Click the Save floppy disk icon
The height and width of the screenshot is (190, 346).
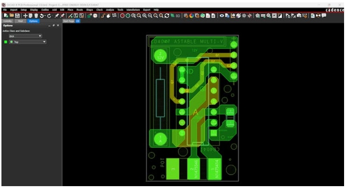17,15
